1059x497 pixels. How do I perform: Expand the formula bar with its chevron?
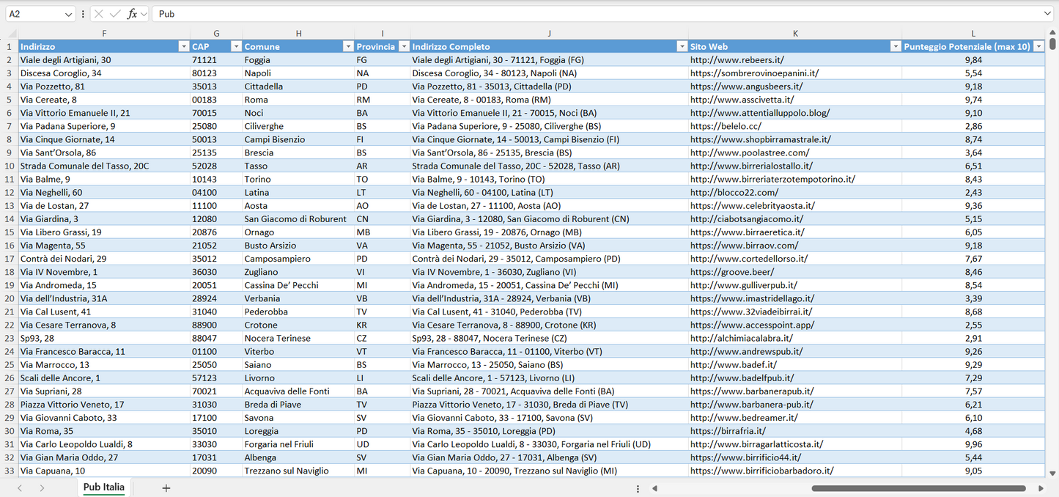pyautogui.click(x=1048, y=13)
